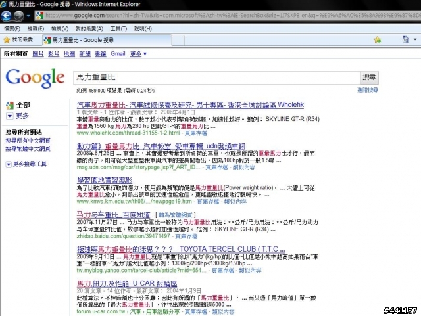Open cached page for tw.myblog.yahoo.com result
The height and width of the screenshot is (316, 421).
point(223,271)
